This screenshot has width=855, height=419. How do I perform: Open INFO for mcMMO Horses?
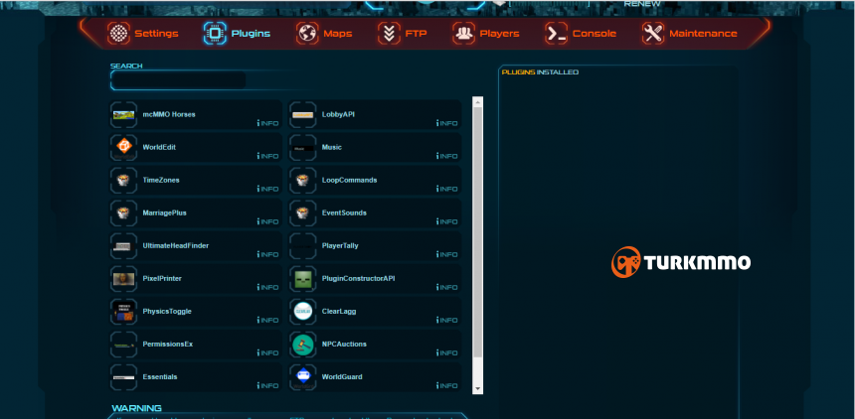tap(267, 124)
